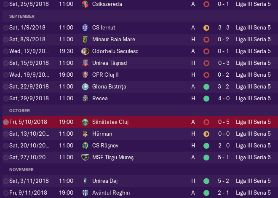Click the Minaur Baia Mare club crest
The height and width of the screenshot is (198, 278).
pyautogui.click(x=85, y=40)
